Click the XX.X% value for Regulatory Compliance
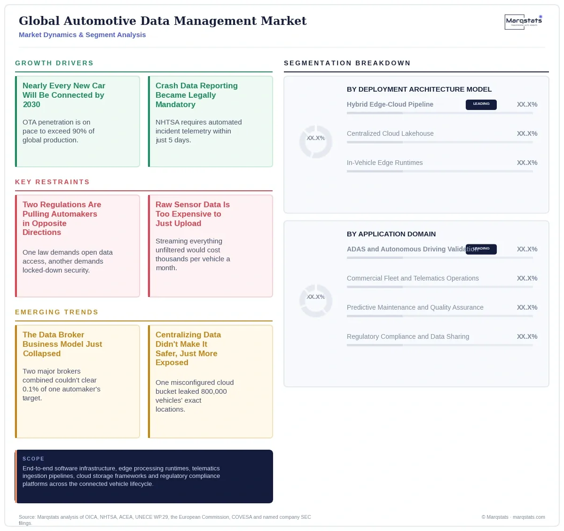Screen dimensions: 564x531 click(527, 336)
